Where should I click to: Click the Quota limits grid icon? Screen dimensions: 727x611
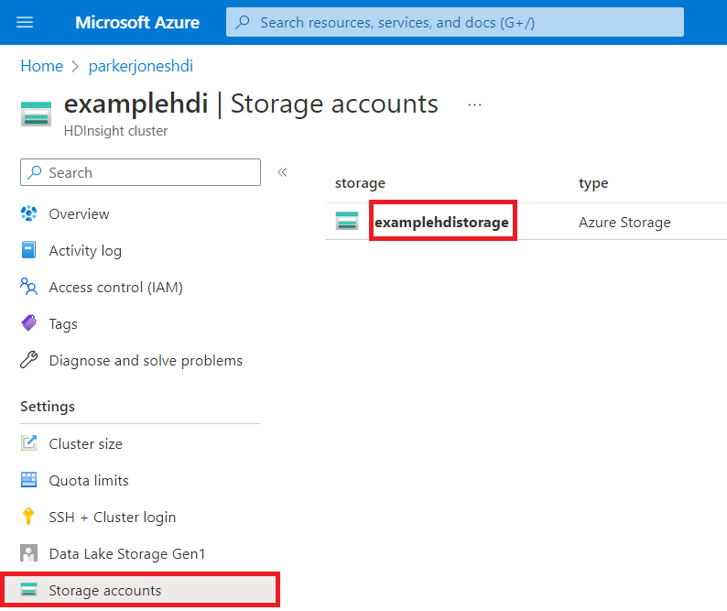point(29,480)
